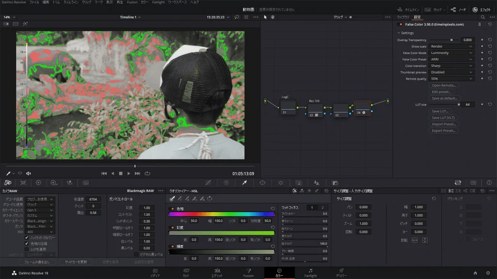Open the False Color Mode Luminosity dropdown

450,53
